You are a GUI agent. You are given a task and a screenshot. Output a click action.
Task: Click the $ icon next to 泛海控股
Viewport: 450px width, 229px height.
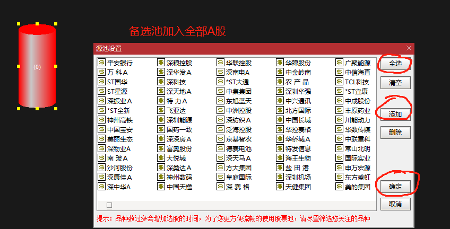[220, 129]
